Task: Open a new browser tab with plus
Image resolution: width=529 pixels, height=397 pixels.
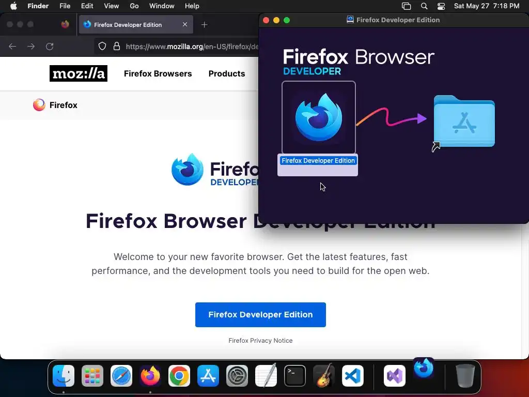Action: click(x=204, y=25)
